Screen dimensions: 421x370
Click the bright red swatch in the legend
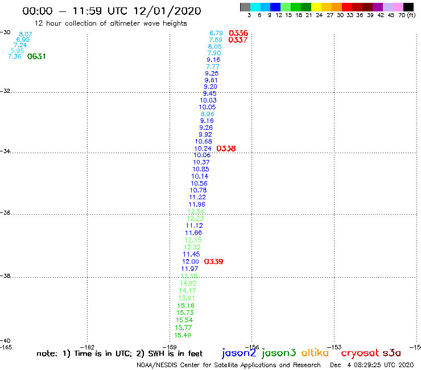click(347, 7)
